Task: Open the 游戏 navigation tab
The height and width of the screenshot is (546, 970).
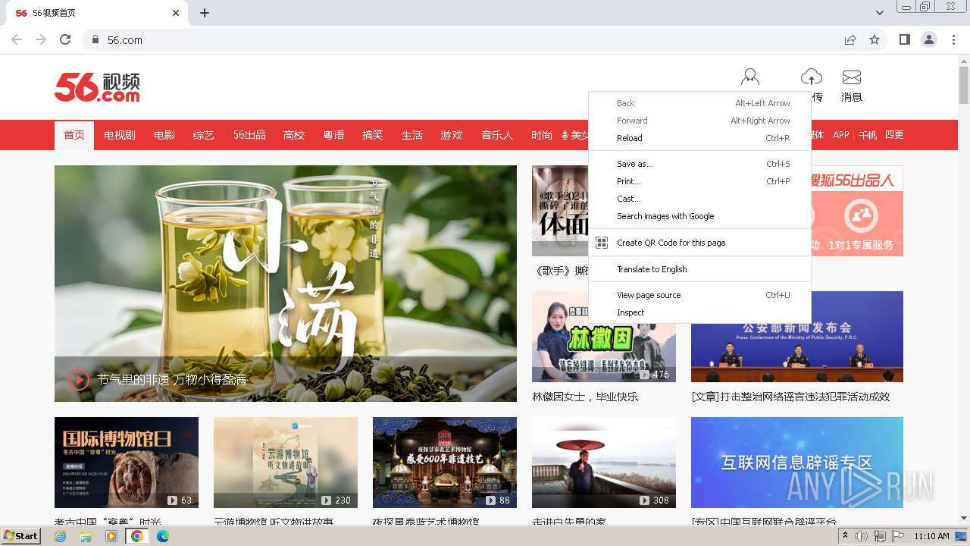Action: 452,135
